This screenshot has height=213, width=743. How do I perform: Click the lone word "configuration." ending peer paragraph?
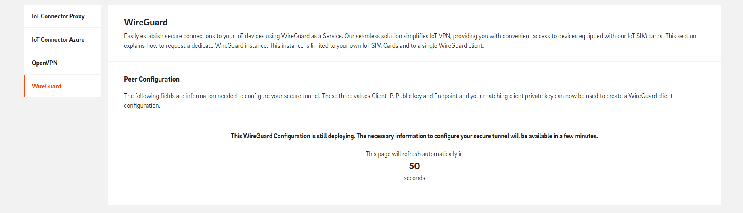[x=142, y=106]
